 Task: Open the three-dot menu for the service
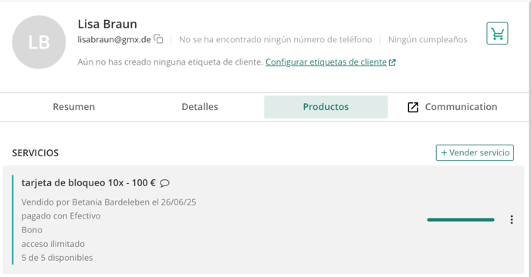tap(512, 219)
